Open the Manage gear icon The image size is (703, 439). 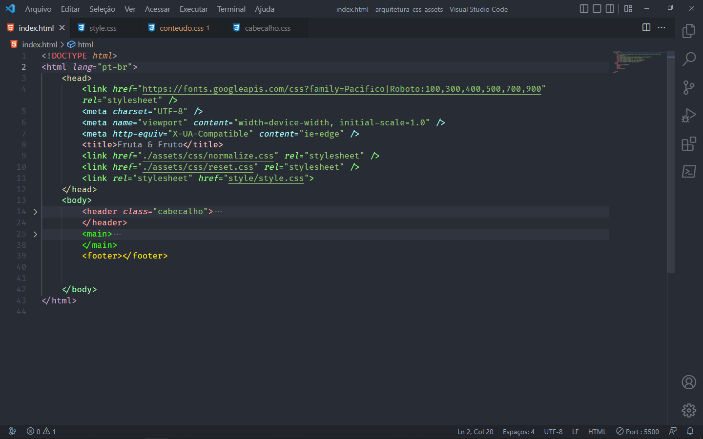(x=689, y=410)
